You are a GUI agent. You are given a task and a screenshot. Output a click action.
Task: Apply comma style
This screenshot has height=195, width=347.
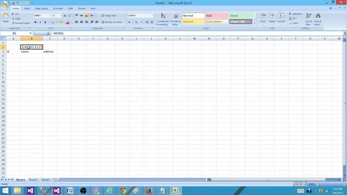click(x=141, y=22)
